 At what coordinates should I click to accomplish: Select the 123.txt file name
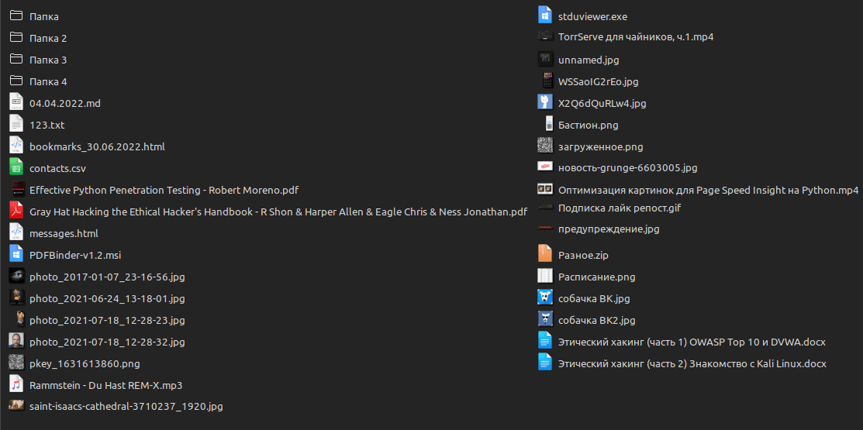pyautogui.click(x=47, y=125)
